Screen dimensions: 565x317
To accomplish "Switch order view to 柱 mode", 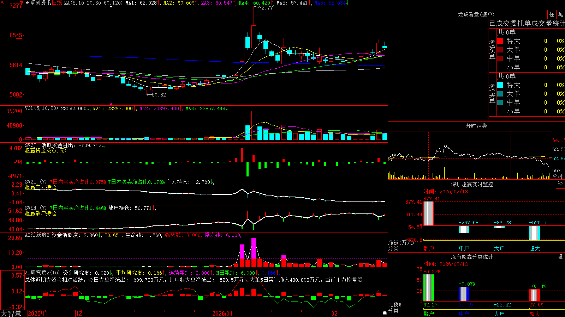I will pyautogui.click(x=552, y=14).
